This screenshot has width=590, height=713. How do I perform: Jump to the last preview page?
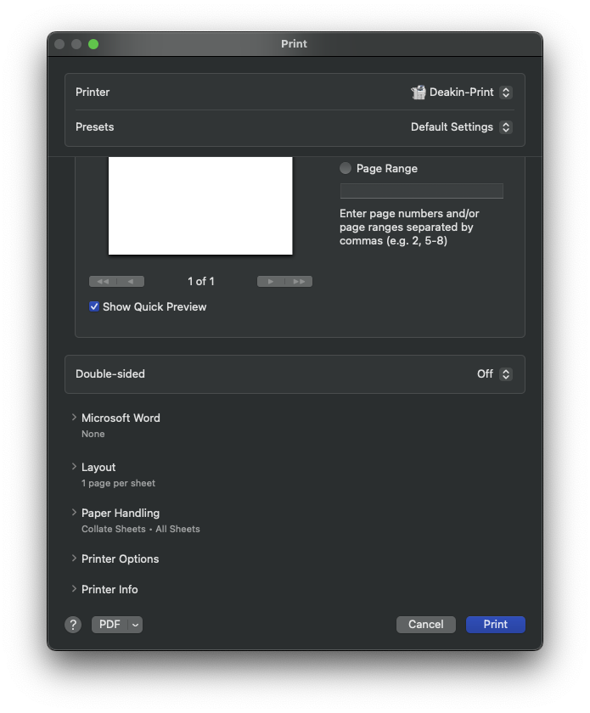(x=298, y=282)
